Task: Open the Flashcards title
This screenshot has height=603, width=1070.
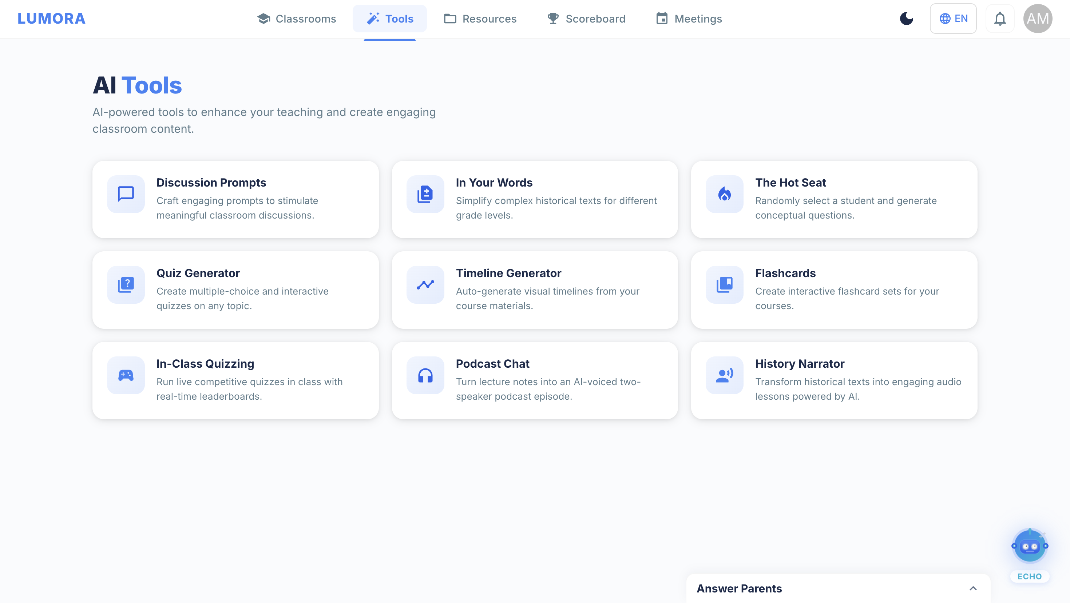Action: tap(785, 273)
